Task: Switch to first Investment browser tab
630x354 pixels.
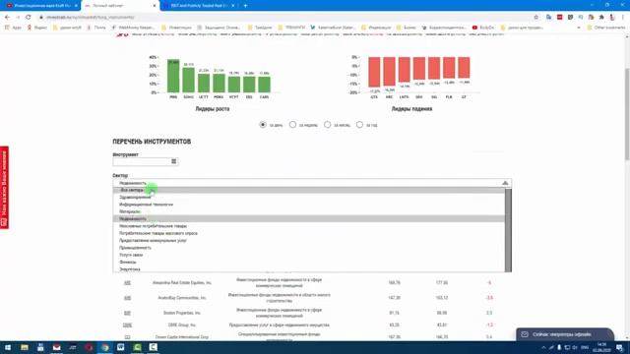Action: [40, 6]
